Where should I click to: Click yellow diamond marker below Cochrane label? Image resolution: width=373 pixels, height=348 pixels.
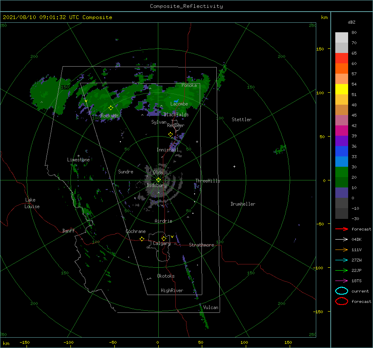pos(142,239)
